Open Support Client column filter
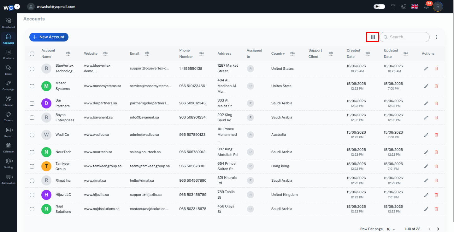This screenshot has width=454, height=232. [331, 54]
